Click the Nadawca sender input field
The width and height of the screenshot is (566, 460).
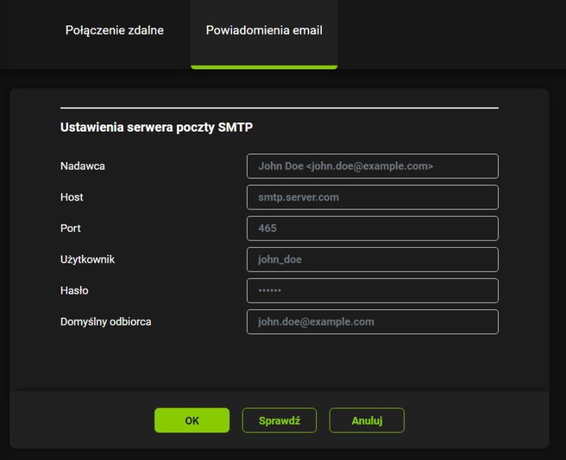pos(371,166)
